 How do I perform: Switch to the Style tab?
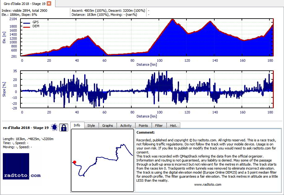pos(91,126)
